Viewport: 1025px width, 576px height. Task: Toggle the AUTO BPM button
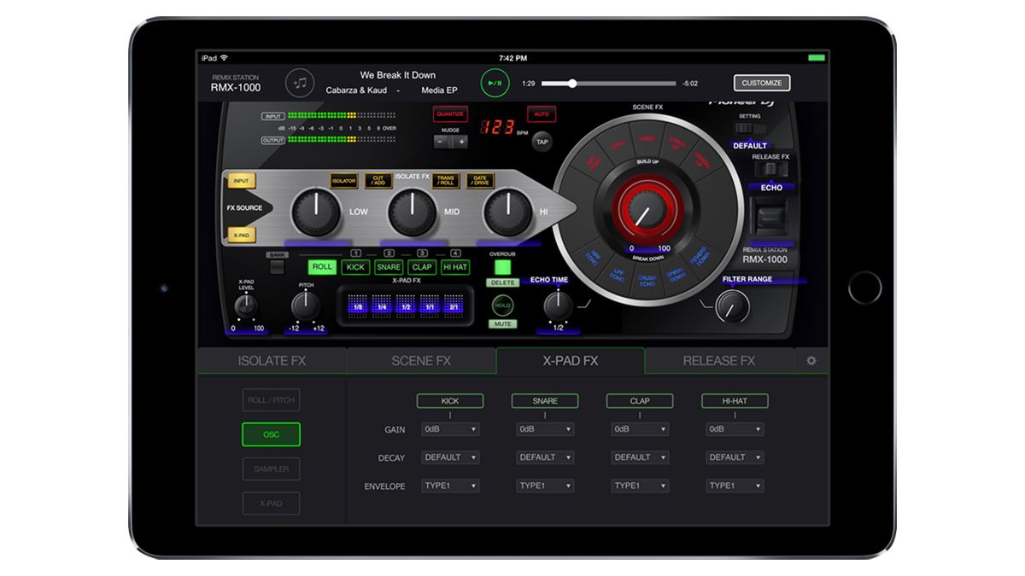pyautogui.click(x=541, y=114)
